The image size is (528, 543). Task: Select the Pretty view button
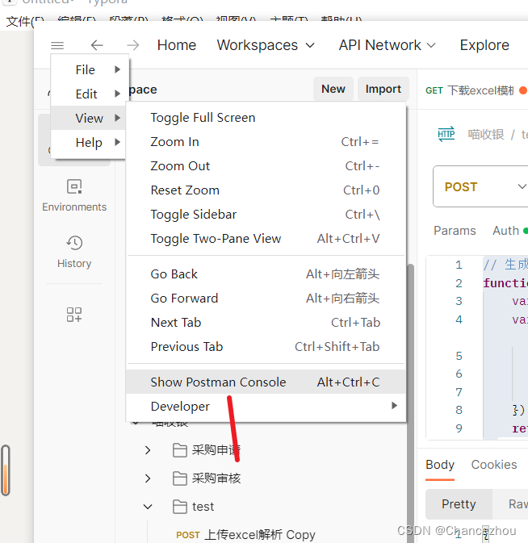[x=459, y=504]
